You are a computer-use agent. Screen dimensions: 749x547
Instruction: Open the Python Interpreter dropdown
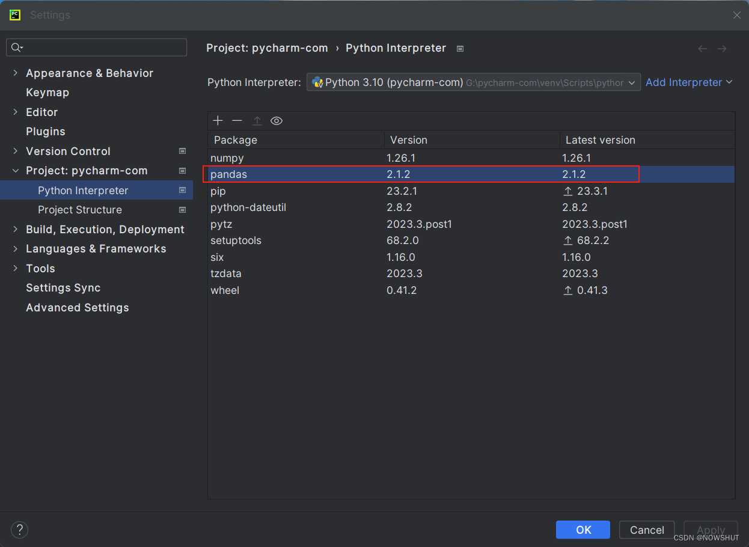point(473,82)
